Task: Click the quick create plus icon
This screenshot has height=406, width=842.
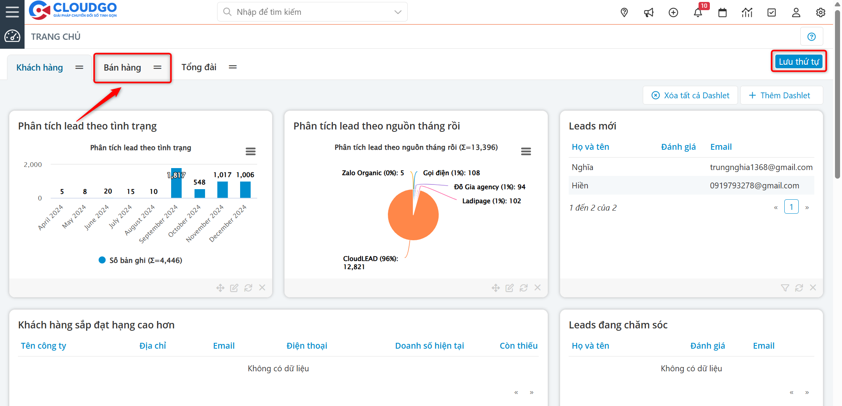Action: point(673,12)
